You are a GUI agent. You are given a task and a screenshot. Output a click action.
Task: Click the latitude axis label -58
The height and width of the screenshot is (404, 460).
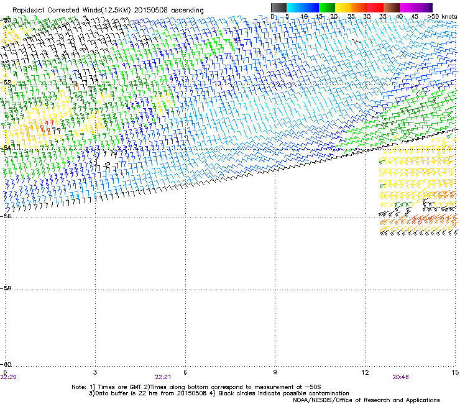(6, 288)
